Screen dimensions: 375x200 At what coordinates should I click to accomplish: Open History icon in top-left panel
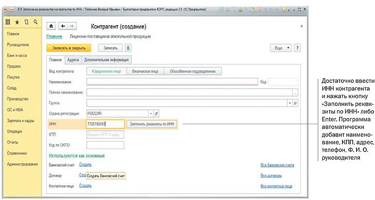click(26, 22)
